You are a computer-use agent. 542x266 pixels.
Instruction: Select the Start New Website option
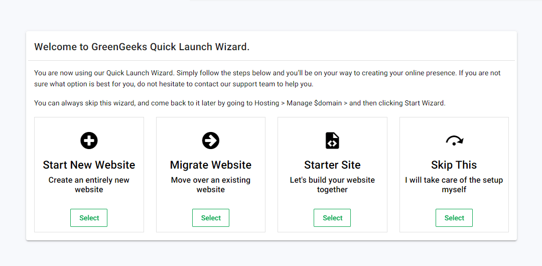(89, 218)
